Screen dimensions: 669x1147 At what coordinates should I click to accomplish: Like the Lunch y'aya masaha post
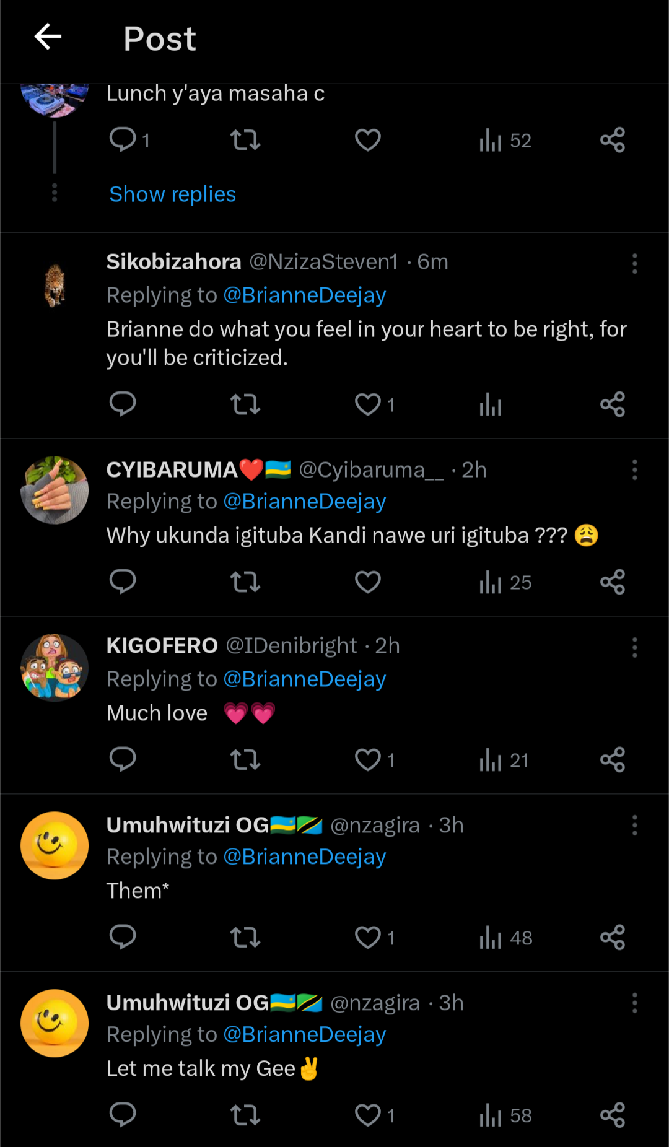click(x=368, y=140)
